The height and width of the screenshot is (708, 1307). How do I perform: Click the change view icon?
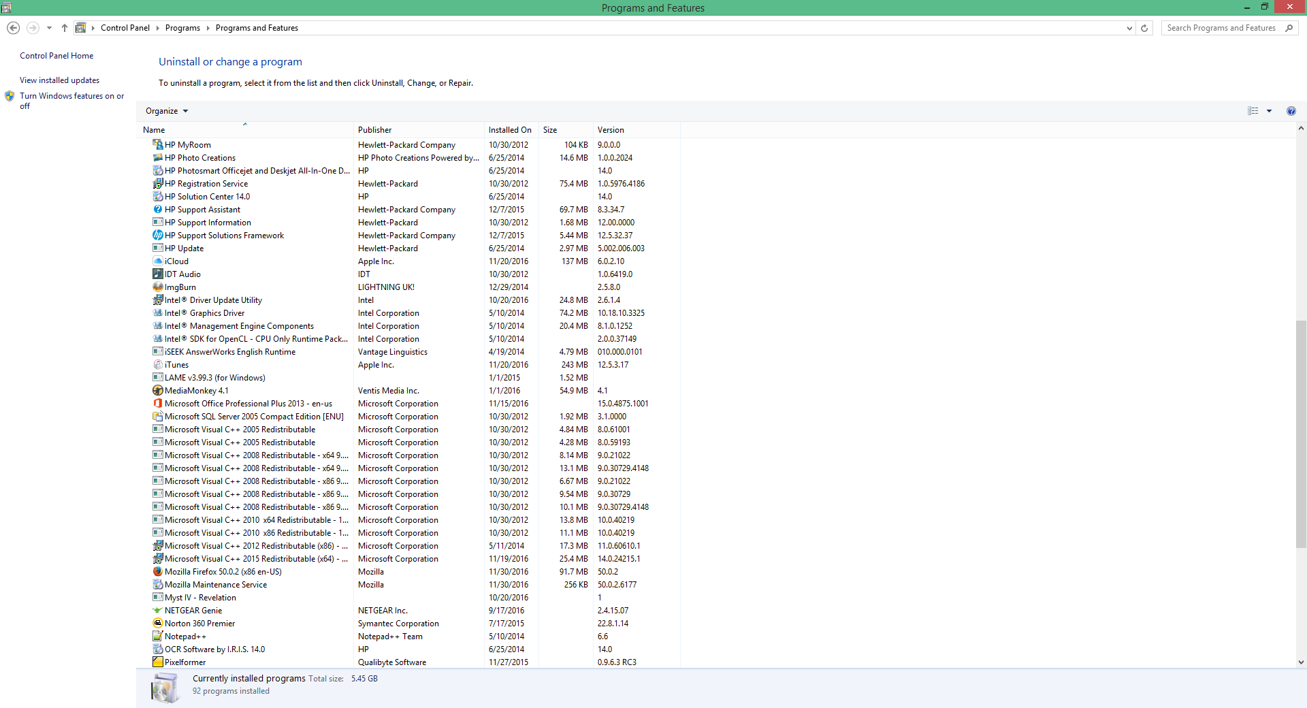point(1253,111)
